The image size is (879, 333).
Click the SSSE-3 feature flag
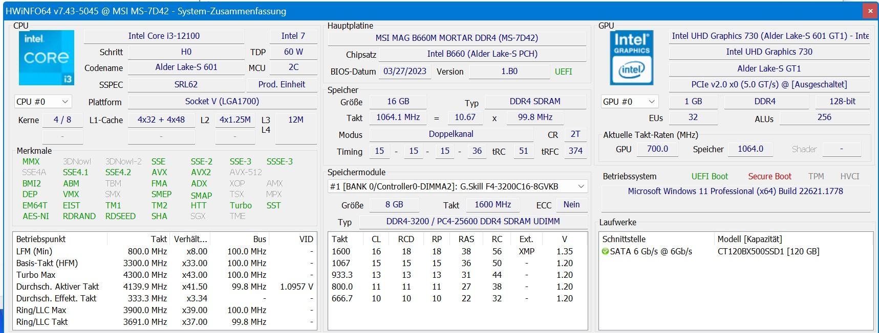click(x=280, y=161)
